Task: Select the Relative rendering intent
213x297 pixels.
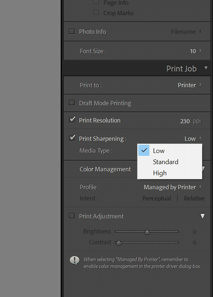Action: pos(194,198)
